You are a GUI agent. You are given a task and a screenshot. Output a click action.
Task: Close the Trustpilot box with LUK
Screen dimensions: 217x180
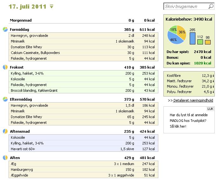coord(210,109)
